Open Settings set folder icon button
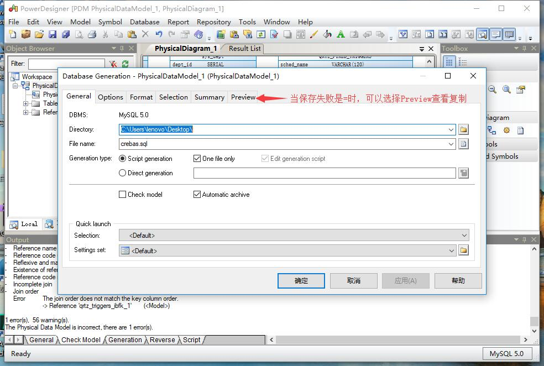 pyautogui.click(x=463, y=250)
